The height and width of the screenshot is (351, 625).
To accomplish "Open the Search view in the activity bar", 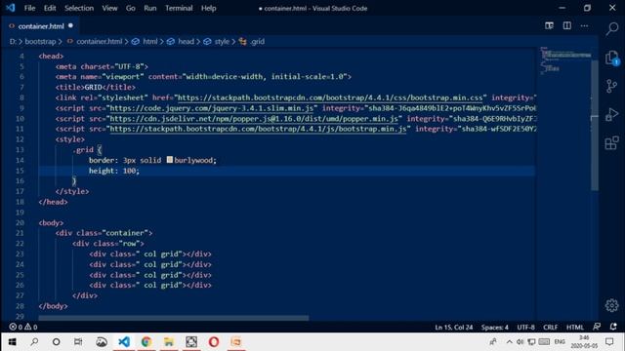I will [x=612, y=28].
